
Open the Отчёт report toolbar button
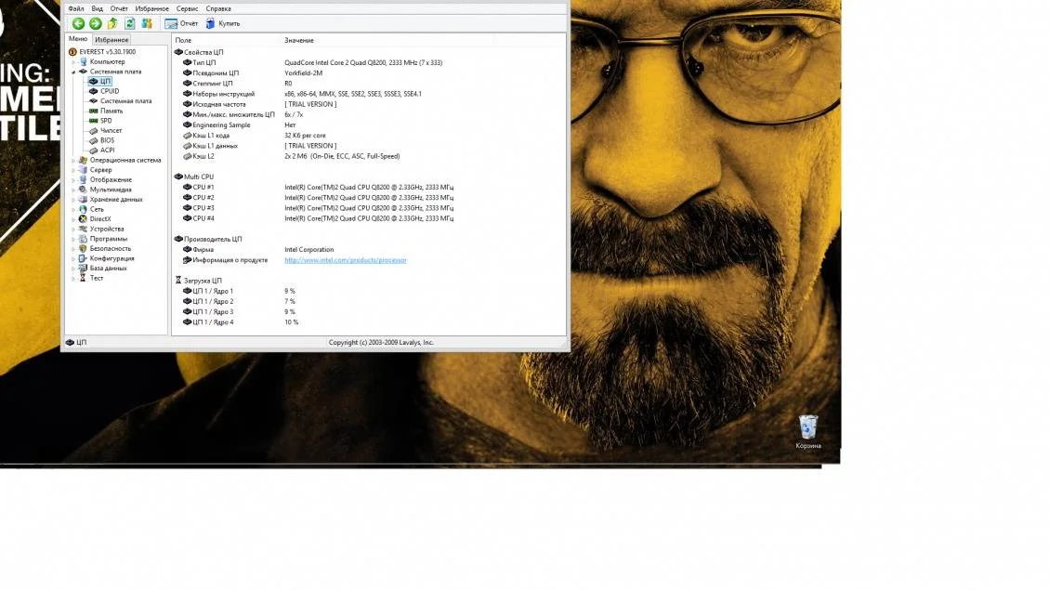coord(181,23)
